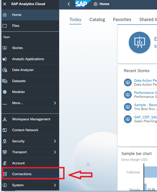
Task: Expand the Security submenu chevron
Action: click(x=55, y=141)
